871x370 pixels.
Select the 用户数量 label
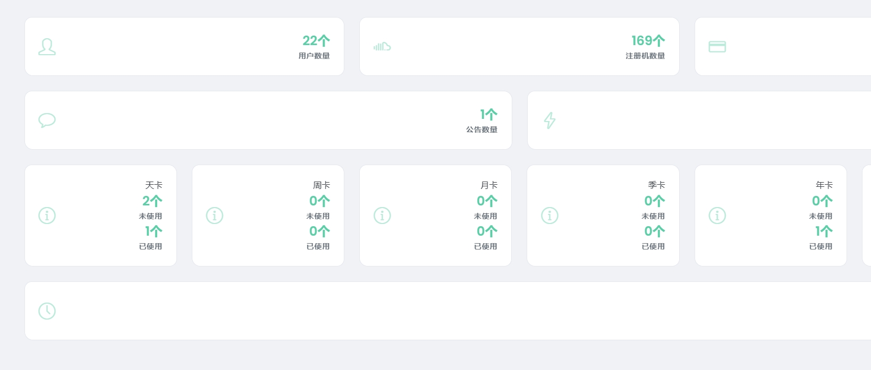coord(314,56)
